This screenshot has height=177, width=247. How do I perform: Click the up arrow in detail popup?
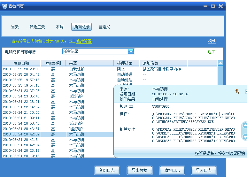(244, 125)
